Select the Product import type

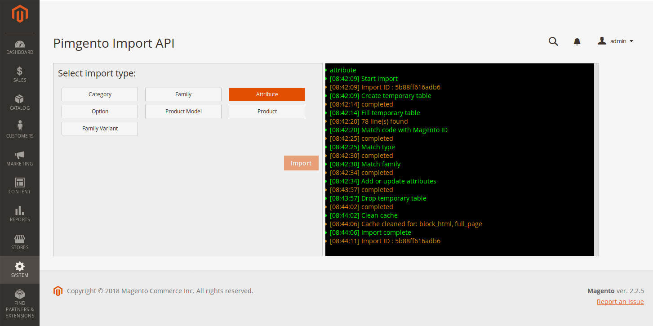tap(267, 112)
